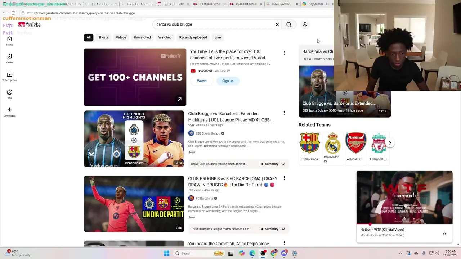Select the All filter chip

point(89,37)
